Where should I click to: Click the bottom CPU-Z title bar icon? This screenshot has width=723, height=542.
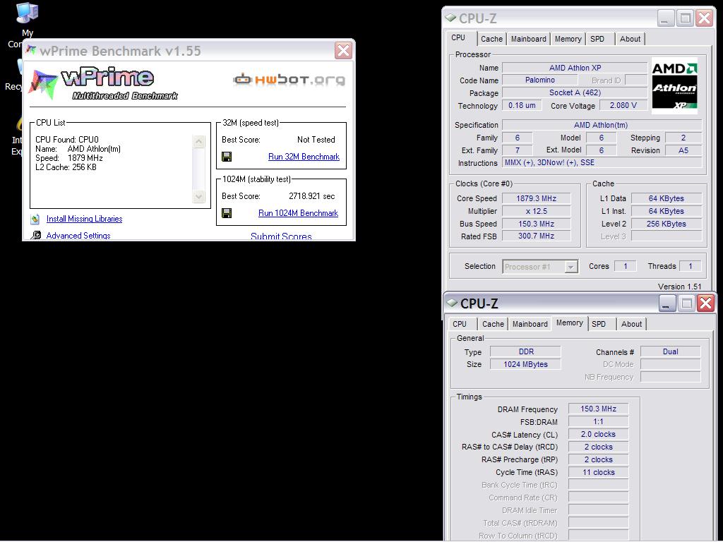click(x=452, y=303)
